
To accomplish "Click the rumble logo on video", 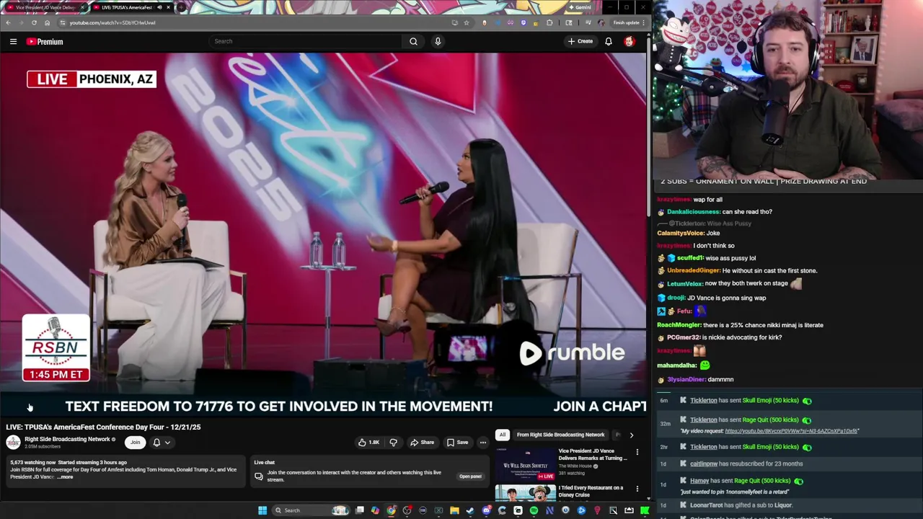I will (572, 353).
